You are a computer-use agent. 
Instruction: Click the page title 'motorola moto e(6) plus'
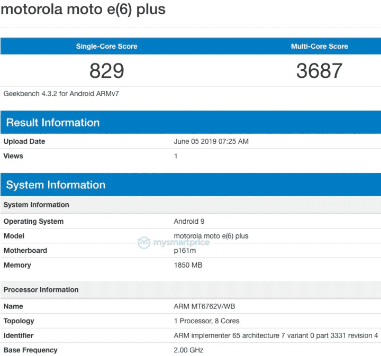(83, 10)
